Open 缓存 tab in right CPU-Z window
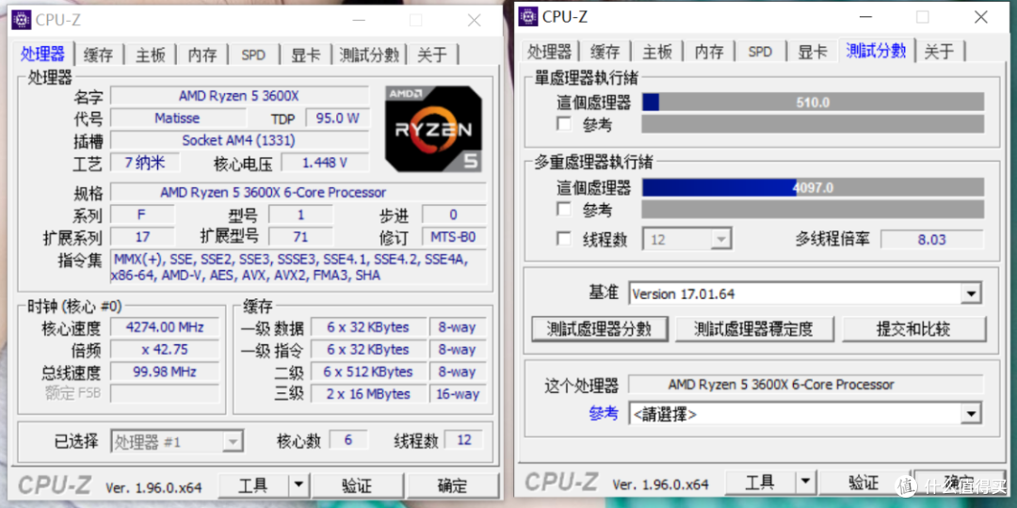This screenshot has width=1017, height=508. tap(605, 52)
